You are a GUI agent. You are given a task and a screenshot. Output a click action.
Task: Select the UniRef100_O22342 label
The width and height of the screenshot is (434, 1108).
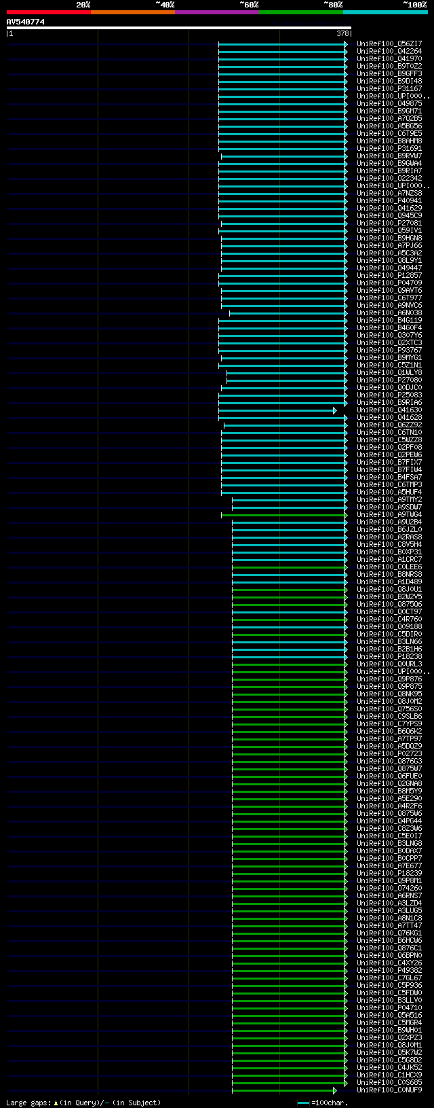(x=389, y=178)
